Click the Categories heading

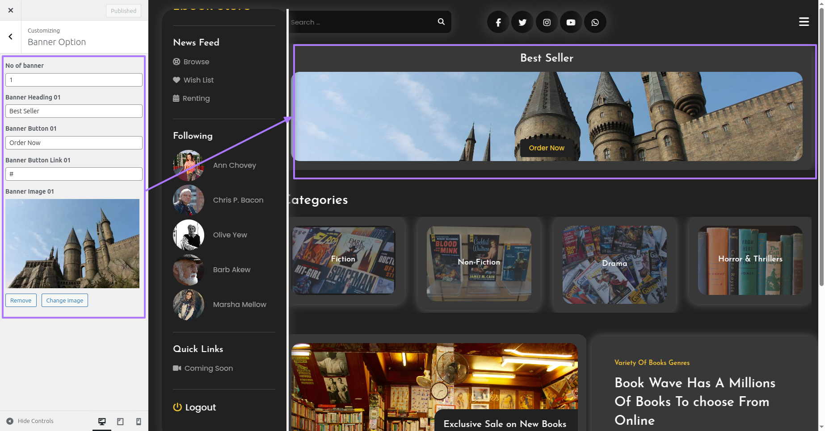317,200
